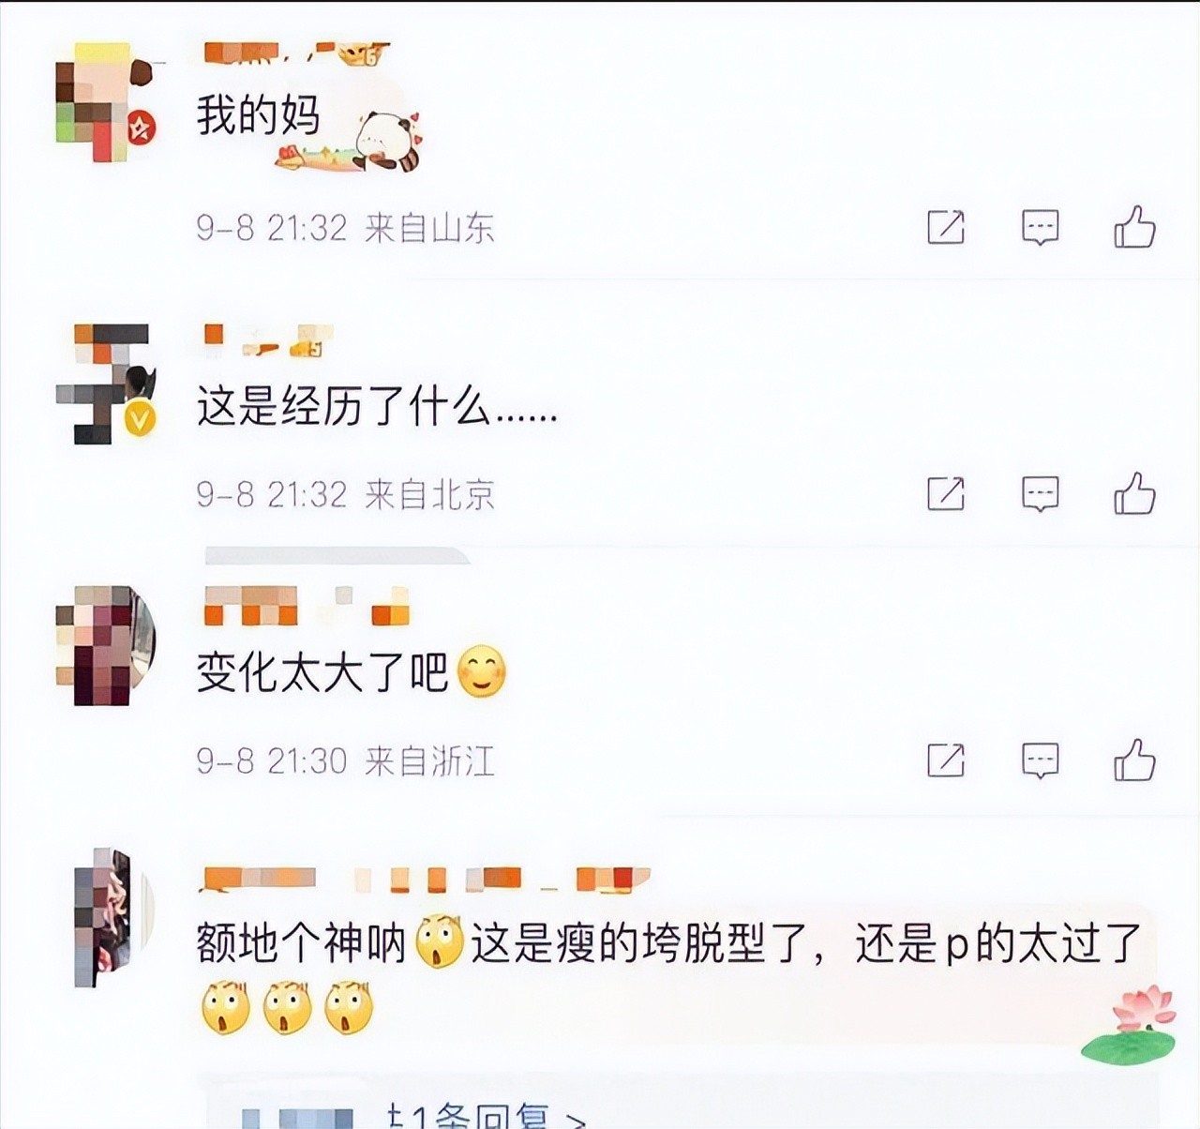Open avatar of the verified 北京 commenter
This screenshot has width=1200, height=1129.
[105, 383]
